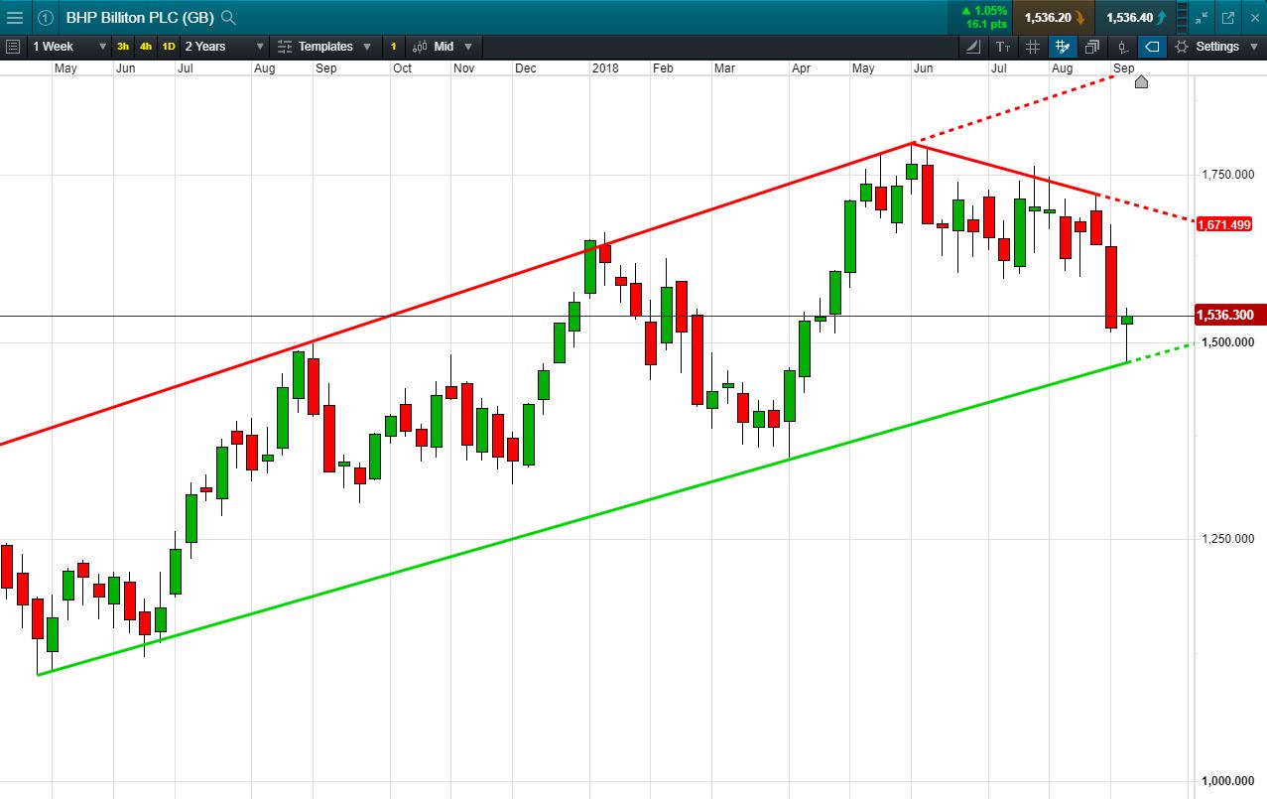Switch to the 1D interval shortcut
The width and height of the screenshot is (1267, 799).
tap(169, 47)
